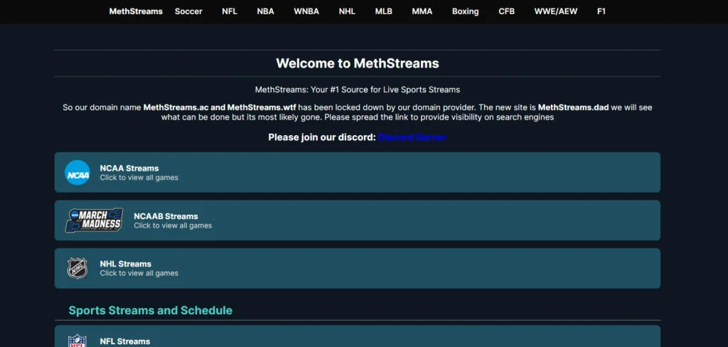Open the MethStreams home link in navbar
The image size is (728, 347).
(136, 11)
